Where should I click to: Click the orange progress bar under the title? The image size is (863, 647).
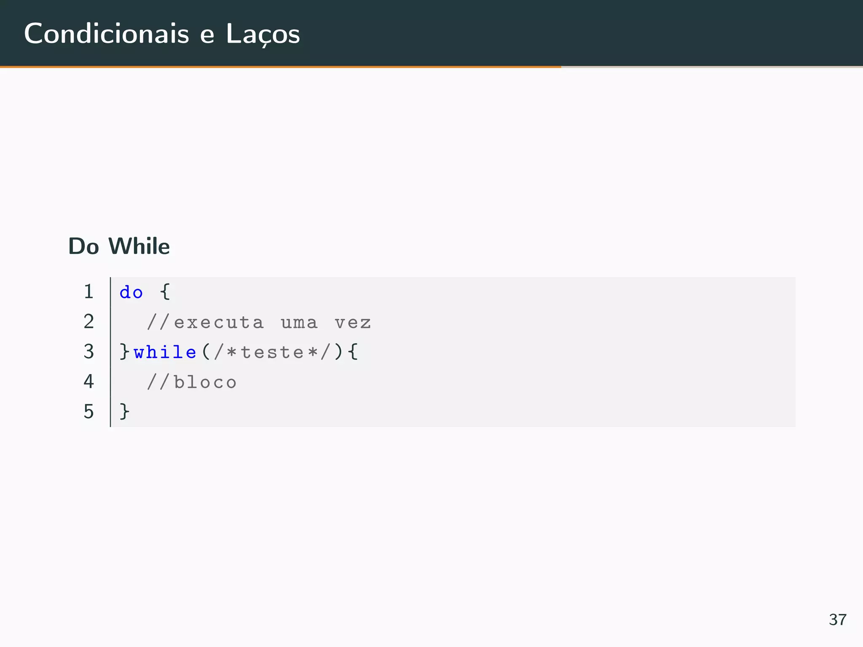[281, 67]
